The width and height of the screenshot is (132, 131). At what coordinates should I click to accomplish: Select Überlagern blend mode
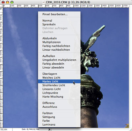(59, 74)
